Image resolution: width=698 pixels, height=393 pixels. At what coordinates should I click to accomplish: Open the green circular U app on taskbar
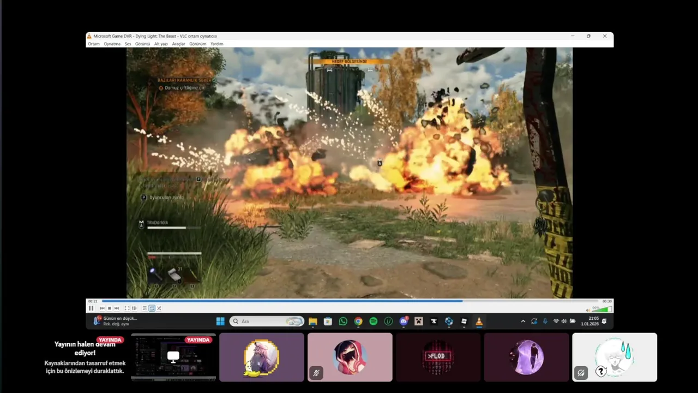click(x=388, y=321)
